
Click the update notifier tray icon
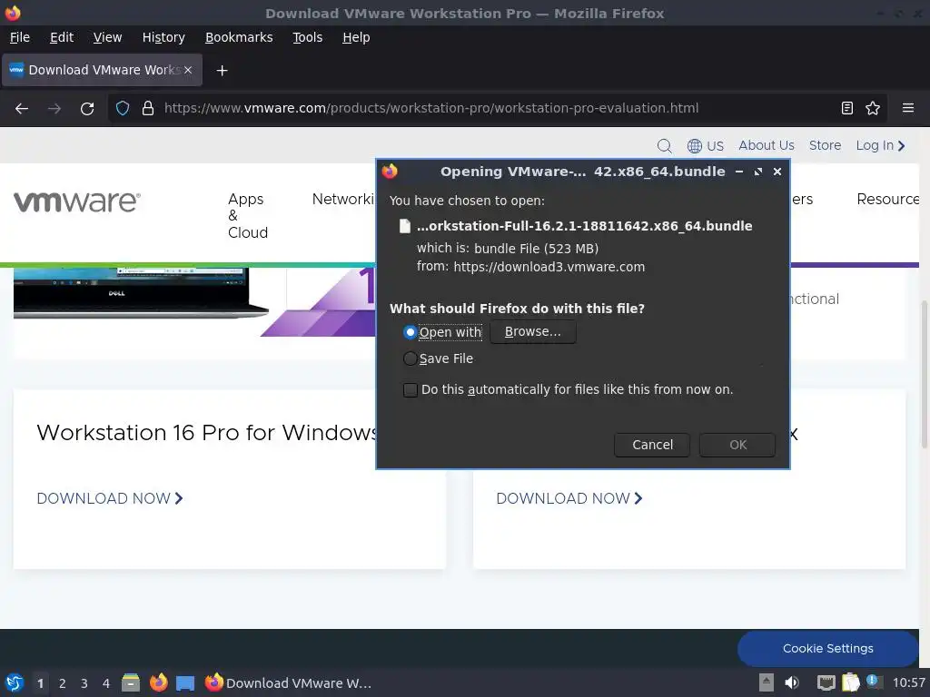click(x=875, y=682)
